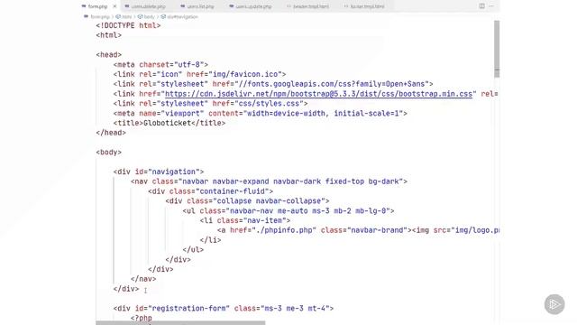Click the "./phpinfo.php" href value
577x325 pixels.
point(284,230)
